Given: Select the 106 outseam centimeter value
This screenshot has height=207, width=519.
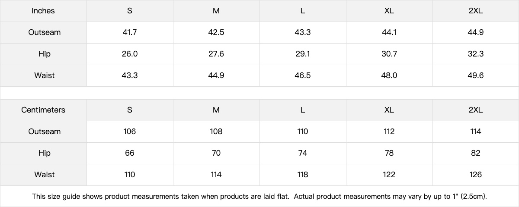Looking at the screenshot, I should pos(130,132).
